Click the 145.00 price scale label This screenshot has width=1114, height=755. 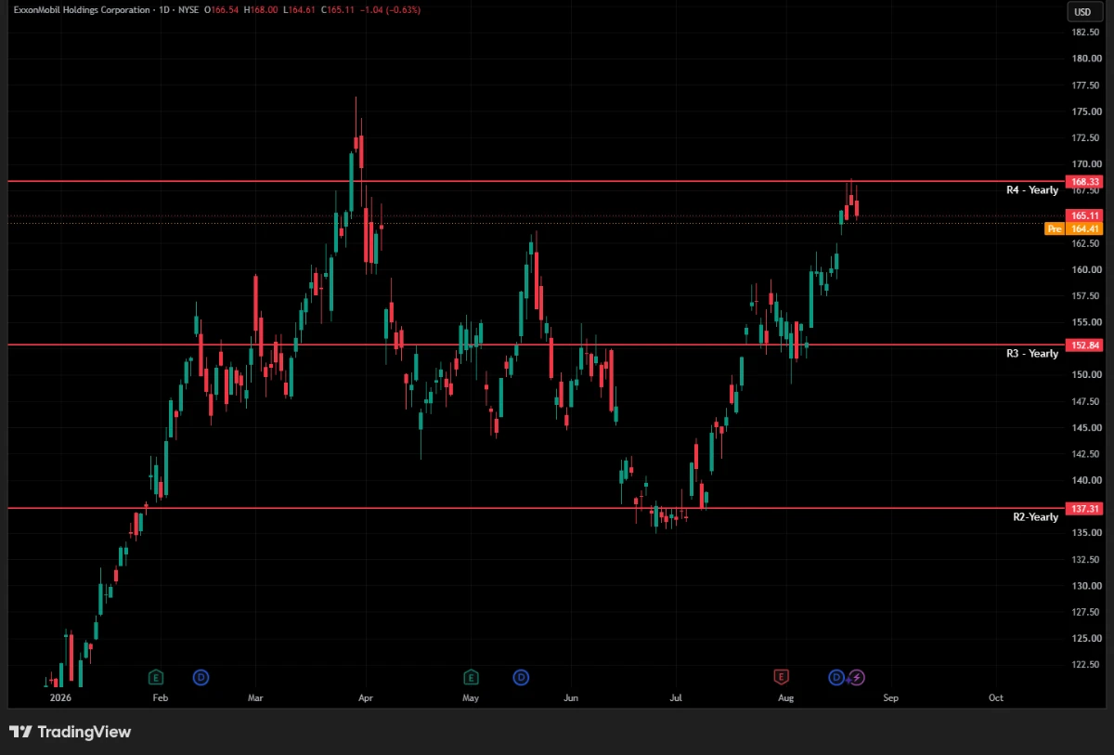click(x=1085, y=428)
